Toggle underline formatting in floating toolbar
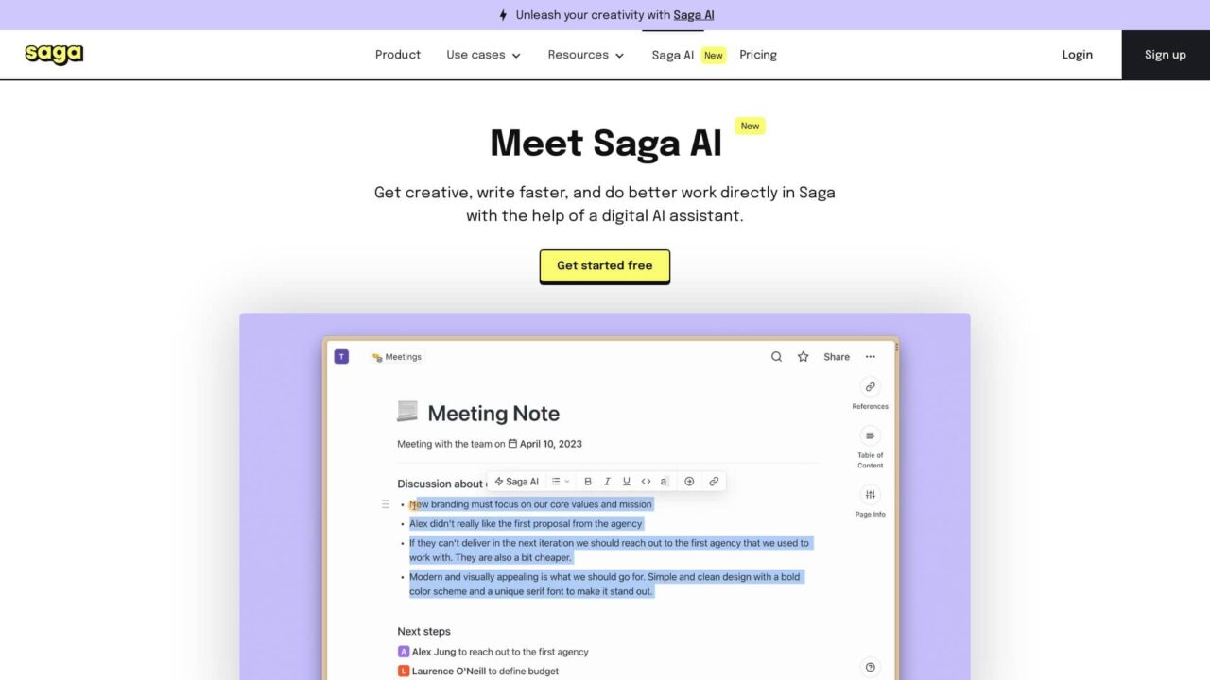1210x680 pixels. point(626,482)
